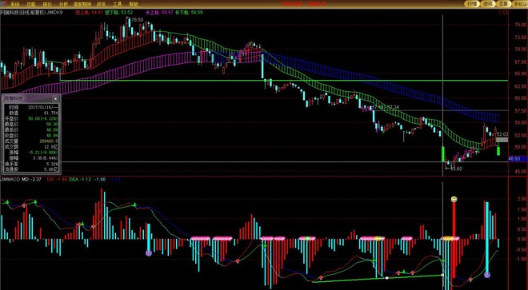Click the app logo icon at top left
The height and width of the screenshot is (290, 528).
[x=3, y=4]
